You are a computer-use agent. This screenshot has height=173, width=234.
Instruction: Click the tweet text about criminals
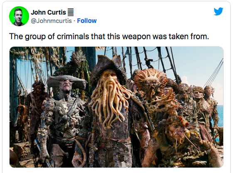pyautogui.click(x=109, y=36)
